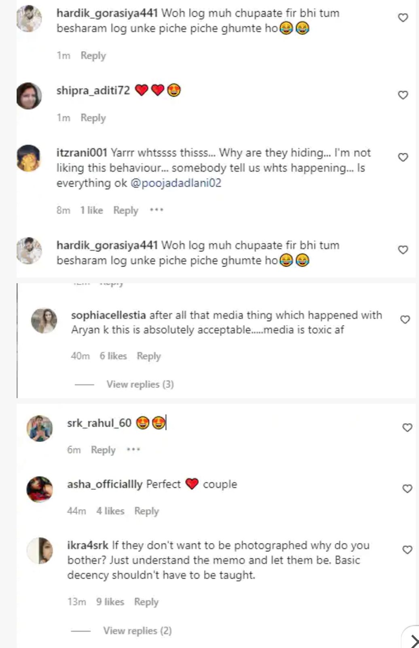View itzrani001's profile picture

(29, 158)
